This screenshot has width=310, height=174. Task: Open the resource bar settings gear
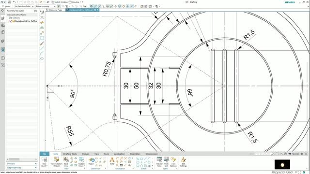click(2, 11)
